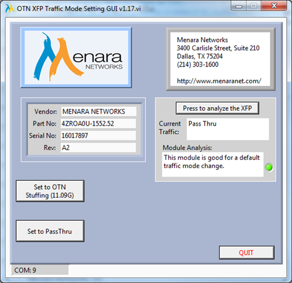Viewport: 292px width, 283px height.
Task: Select the Part No field 4ZROA0U-1552.52
Action: coord(99,123)
